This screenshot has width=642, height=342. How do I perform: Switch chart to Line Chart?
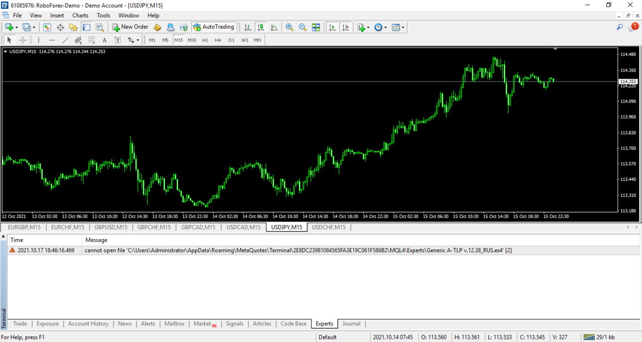pos(274,27)
